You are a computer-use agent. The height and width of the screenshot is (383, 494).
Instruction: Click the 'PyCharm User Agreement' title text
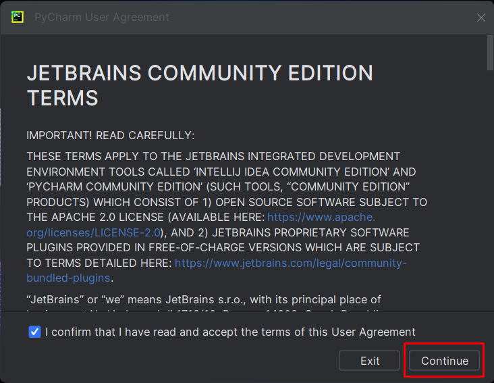pyautogui.click(x=101, y=17)
